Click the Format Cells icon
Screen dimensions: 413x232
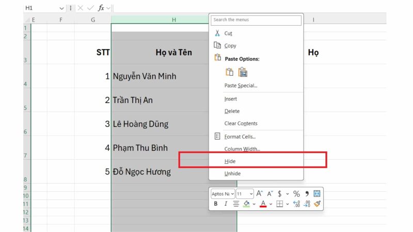217,136
